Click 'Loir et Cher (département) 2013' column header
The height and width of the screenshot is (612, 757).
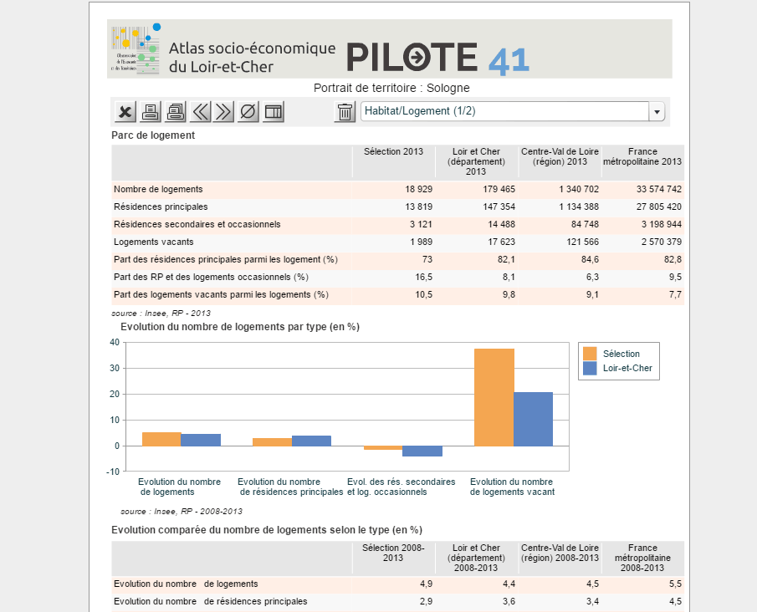(x=476, y=161)
